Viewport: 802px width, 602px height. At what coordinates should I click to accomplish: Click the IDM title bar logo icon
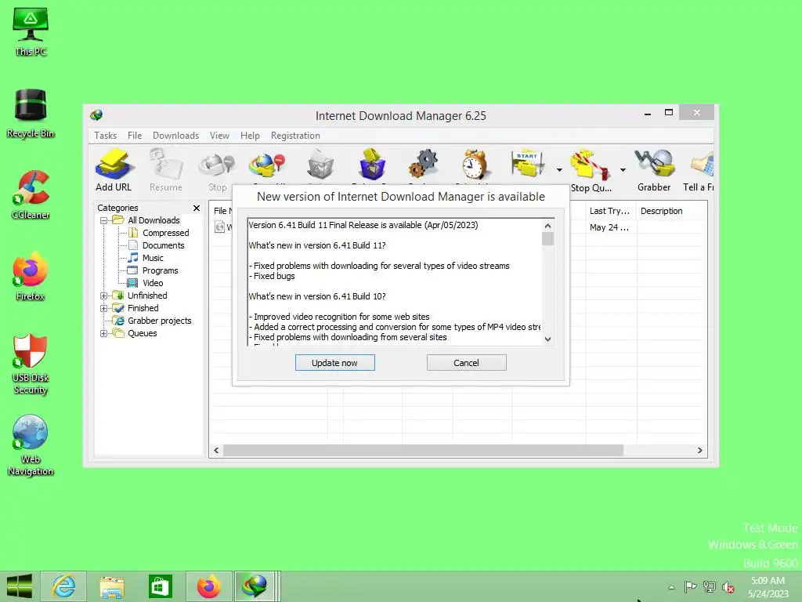pos(96,115)
